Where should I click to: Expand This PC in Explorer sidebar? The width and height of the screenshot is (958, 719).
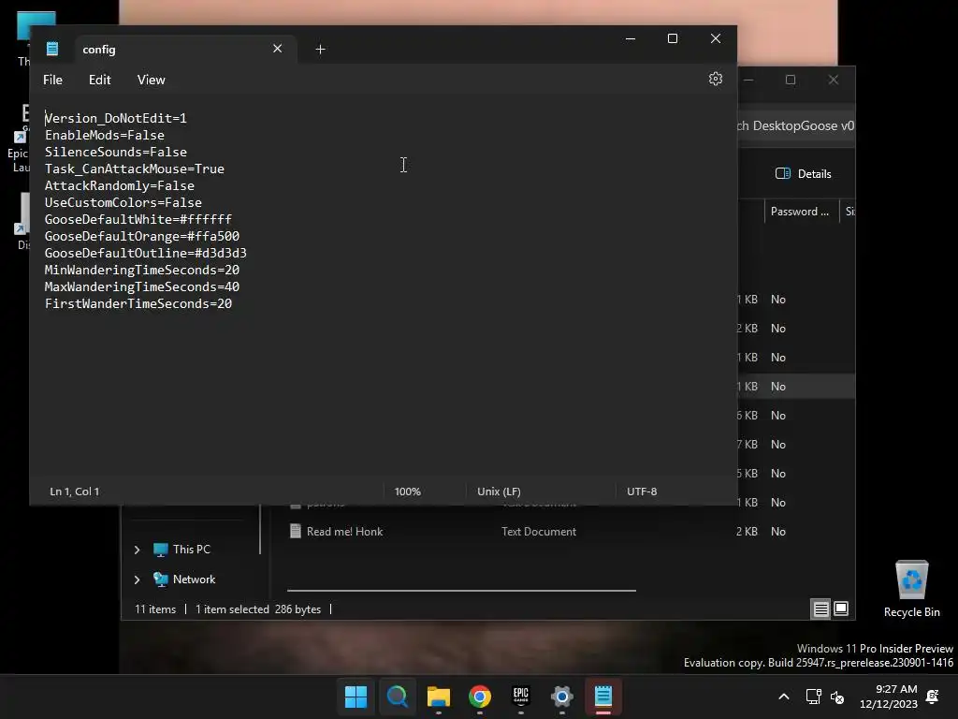click(x=137, y=550)
